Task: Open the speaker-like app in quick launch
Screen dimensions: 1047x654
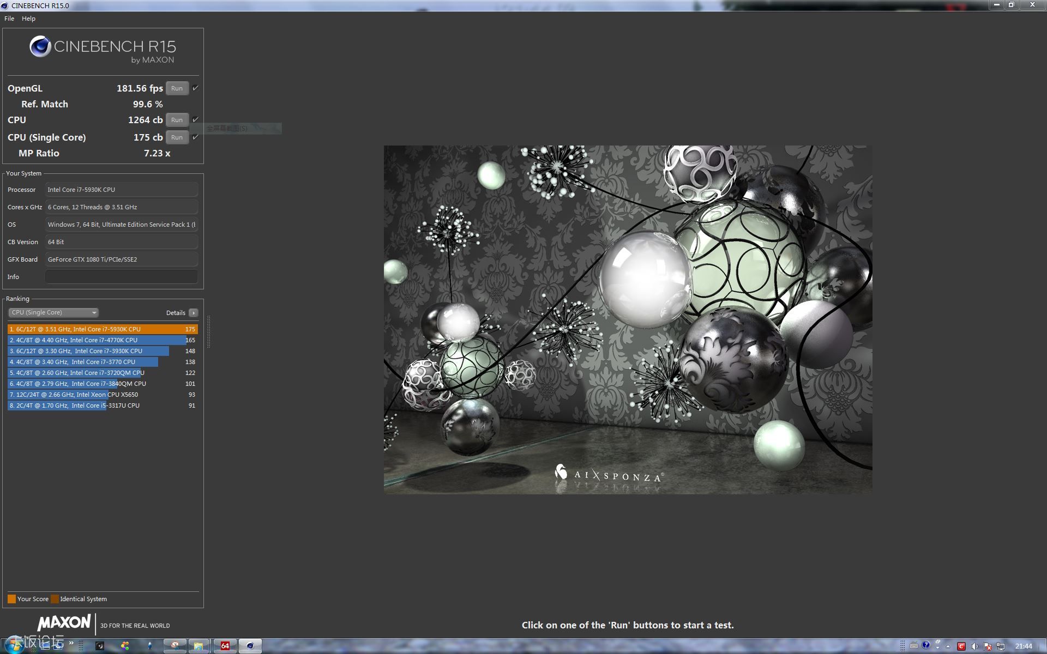Action: [99, 646]
